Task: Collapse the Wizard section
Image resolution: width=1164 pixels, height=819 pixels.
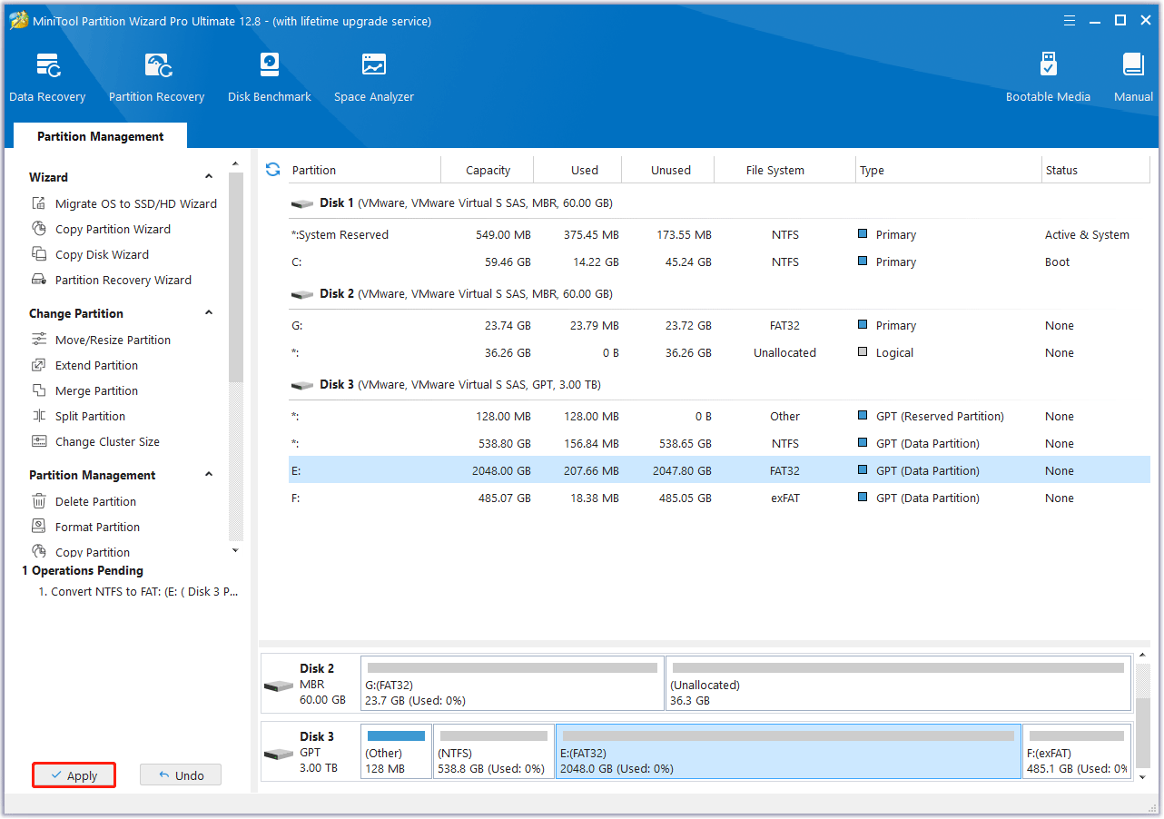Action: coord(209,177)
